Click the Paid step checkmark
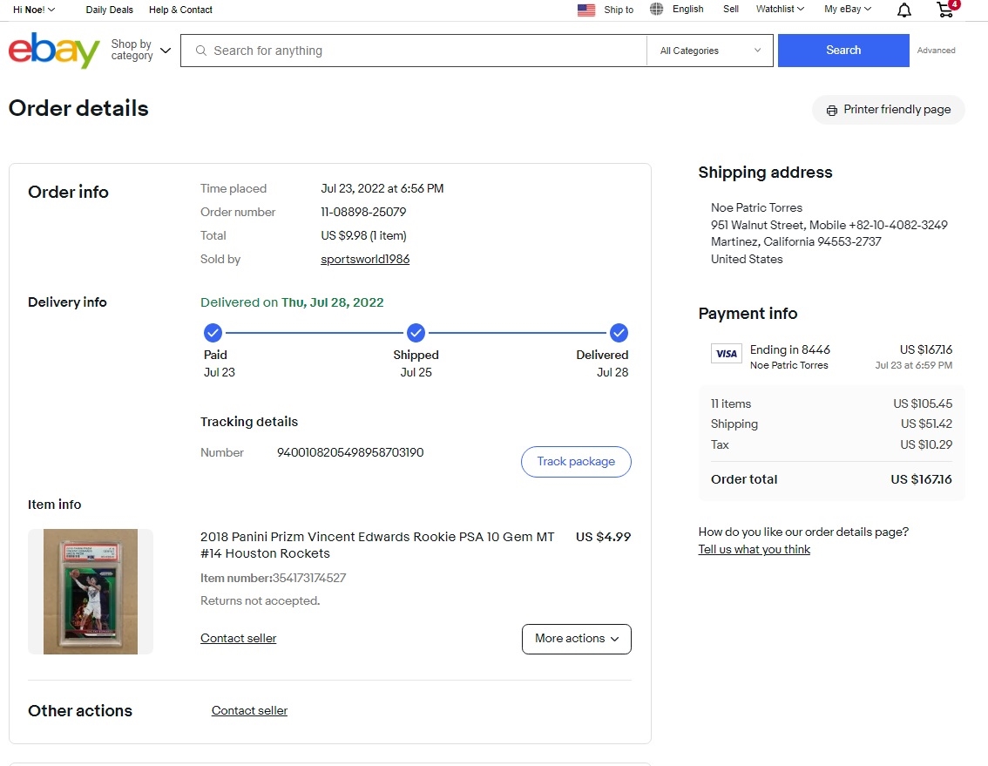 point(213,332)
